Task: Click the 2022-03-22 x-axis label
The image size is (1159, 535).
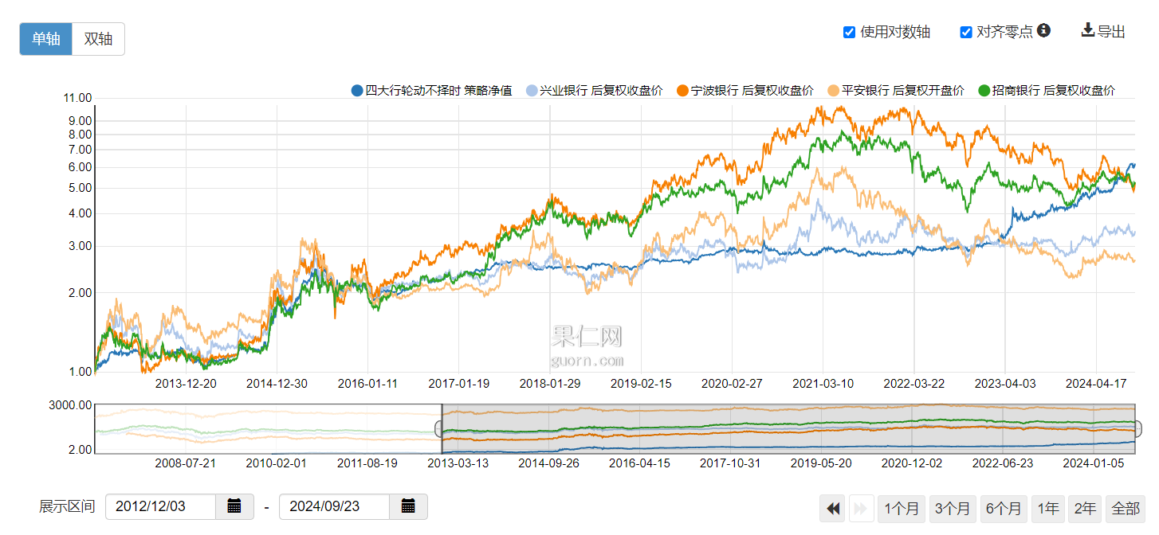Action: coord(913,383)
